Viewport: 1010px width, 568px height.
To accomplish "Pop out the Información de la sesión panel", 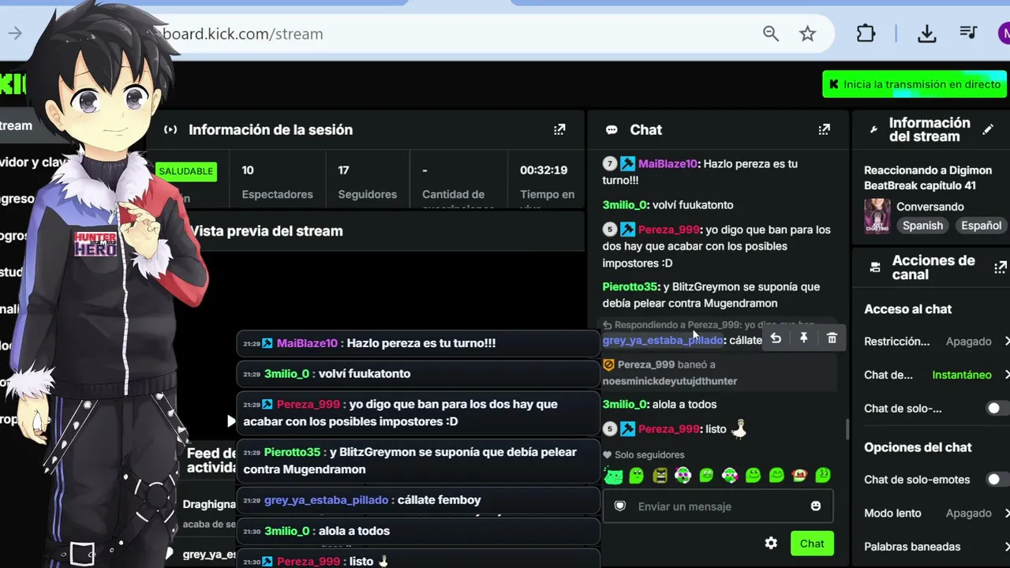I will click(559, 129).
